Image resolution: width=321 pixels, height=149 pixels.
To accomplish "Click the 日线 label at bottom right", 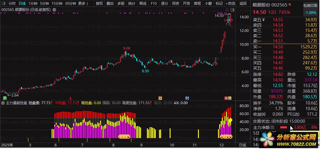I will coord(243,145).
